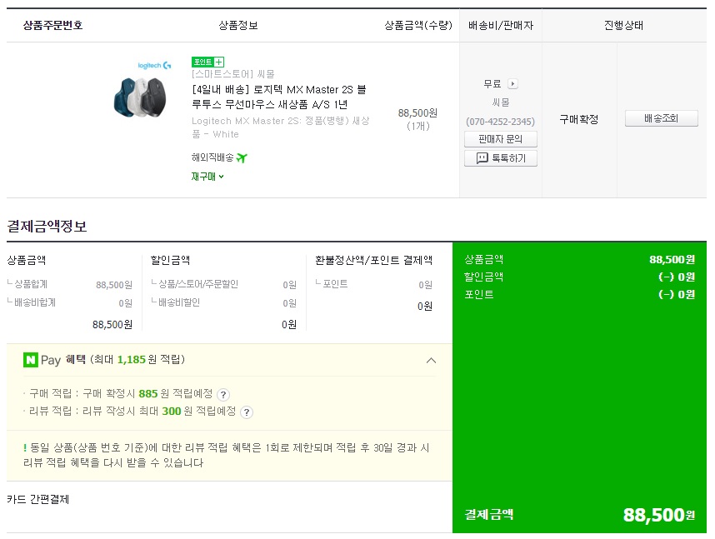Click the 배송비/판매자 column header
The width and height of the screenshot is (715, 539).
point(500,26)
